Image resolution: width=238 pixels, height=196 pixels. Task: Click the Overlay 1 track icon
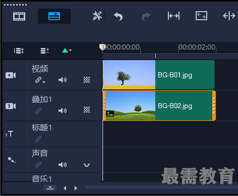[x=11, y=106]
